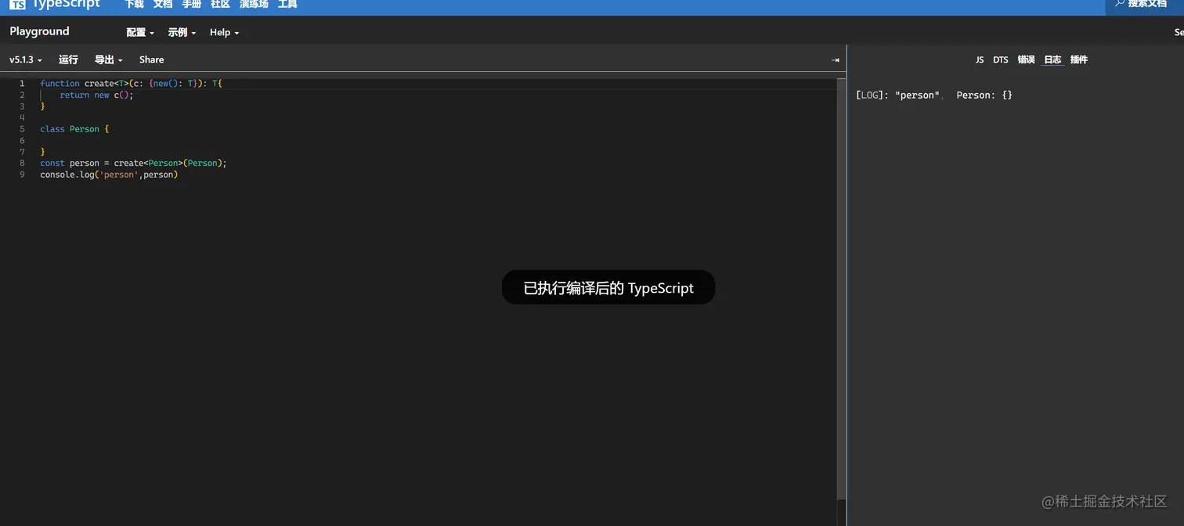Open the 下载 navigation link

[135, 5]
